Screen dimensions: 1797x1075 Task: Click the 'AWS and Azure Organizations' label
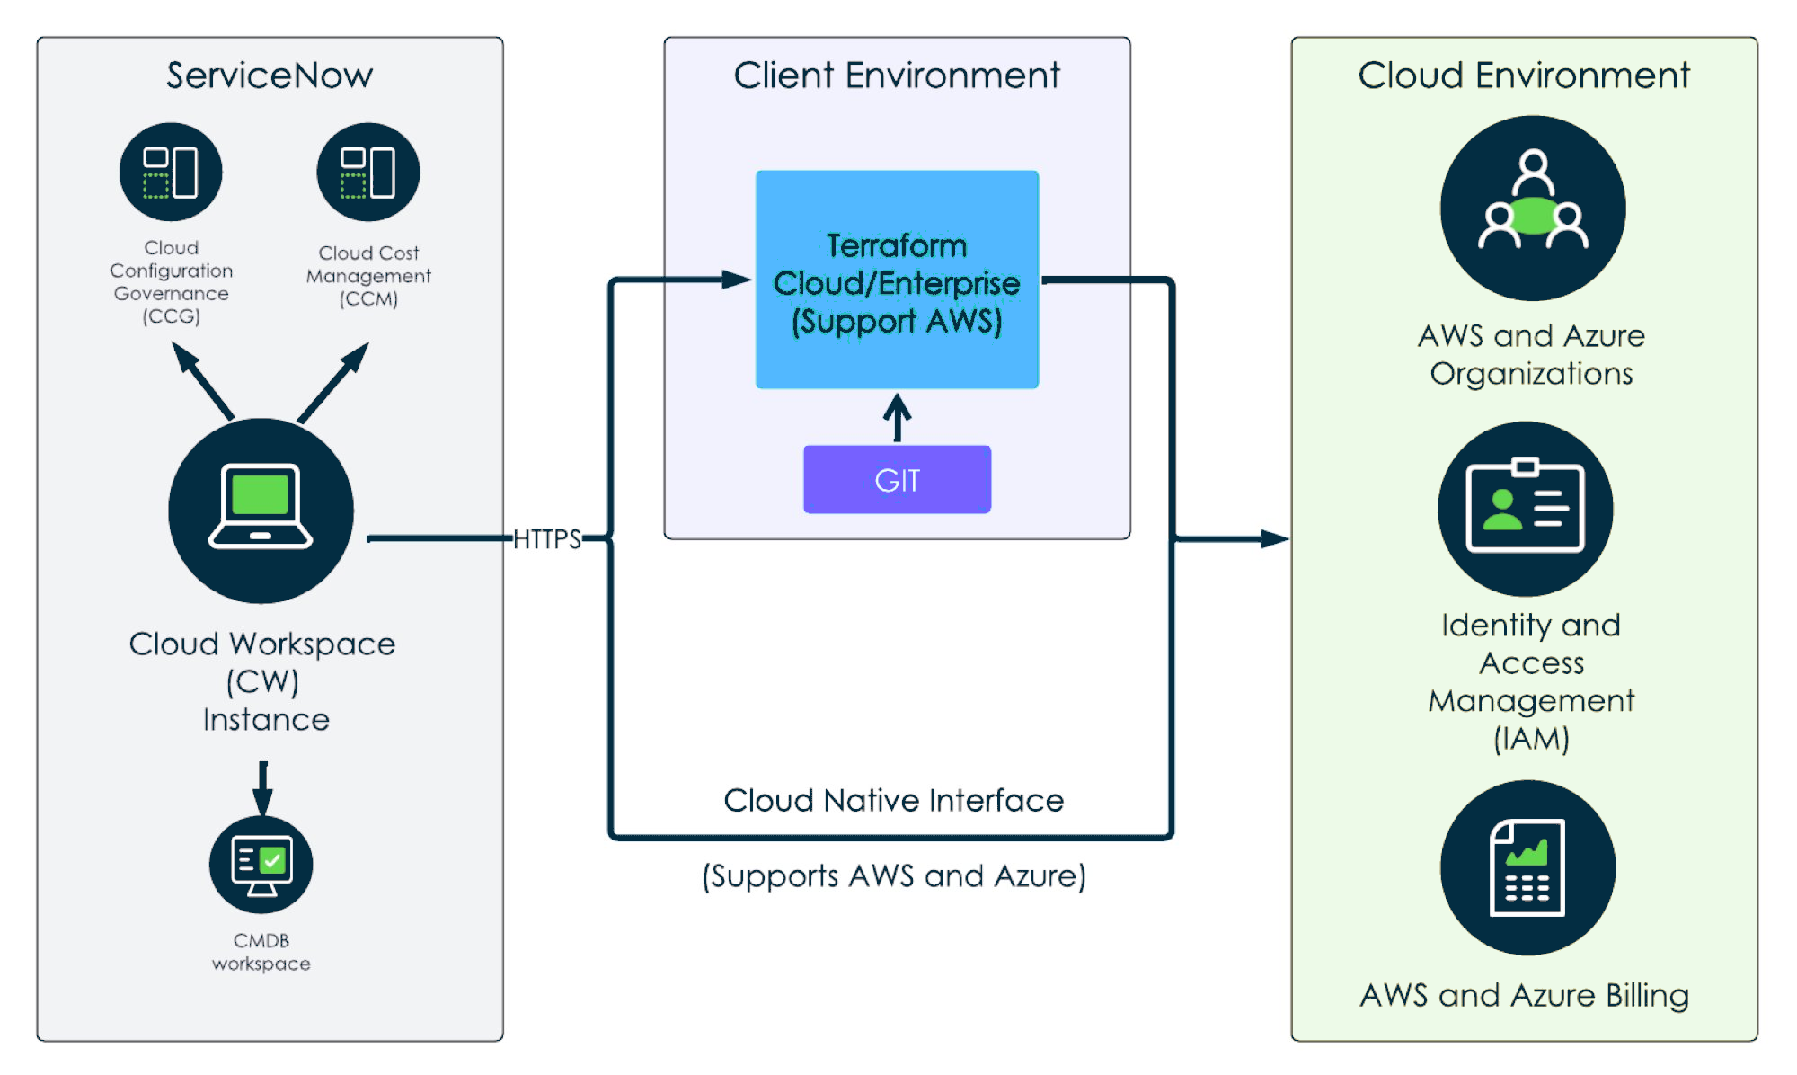point(1532,354)
